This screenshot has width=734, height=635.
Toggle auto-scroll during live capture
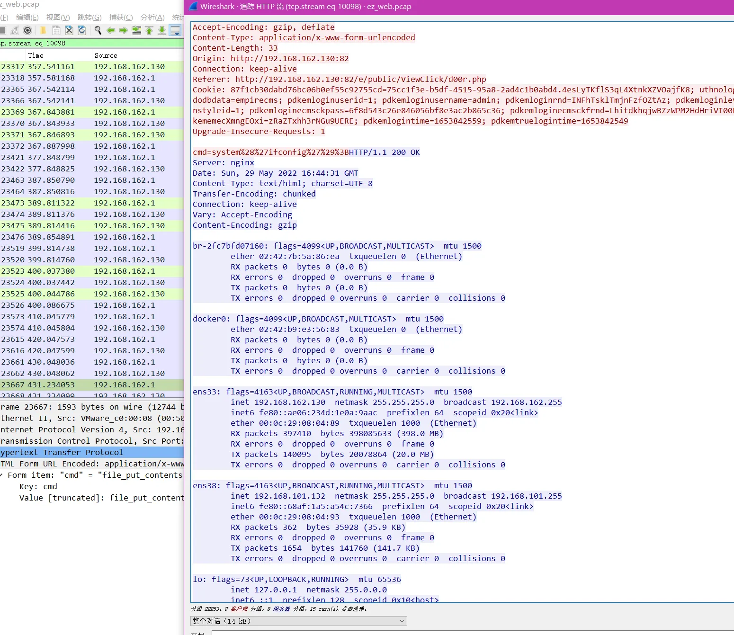coord(175,30)
